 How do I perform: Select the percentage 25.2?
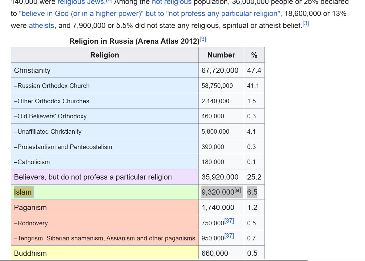[254, 177]
